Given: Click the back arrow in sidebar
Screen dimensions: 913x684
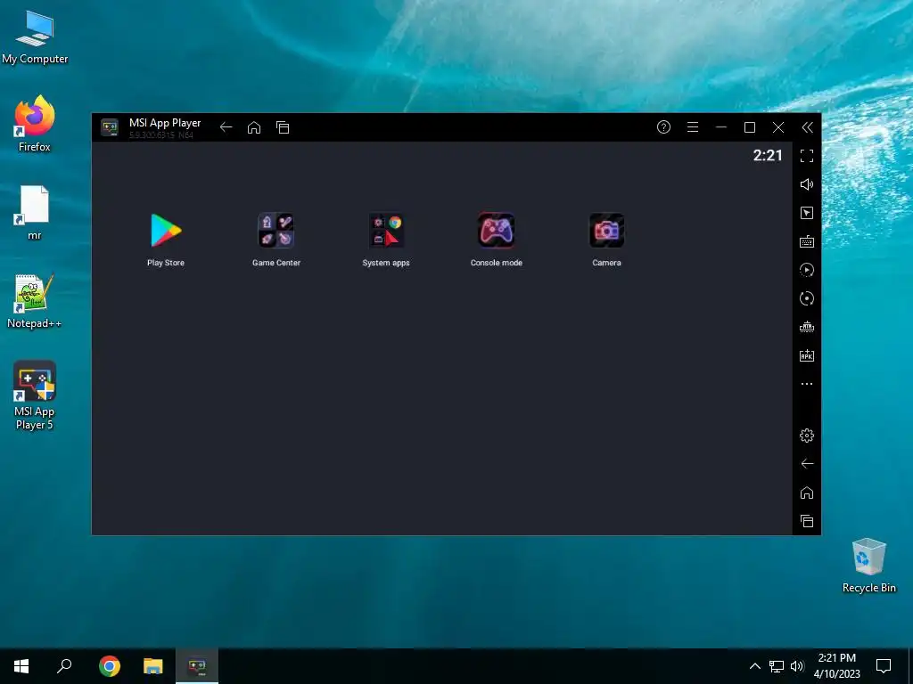Looking at the screenshot, I should pyautogui.click(x=806, y=463).
